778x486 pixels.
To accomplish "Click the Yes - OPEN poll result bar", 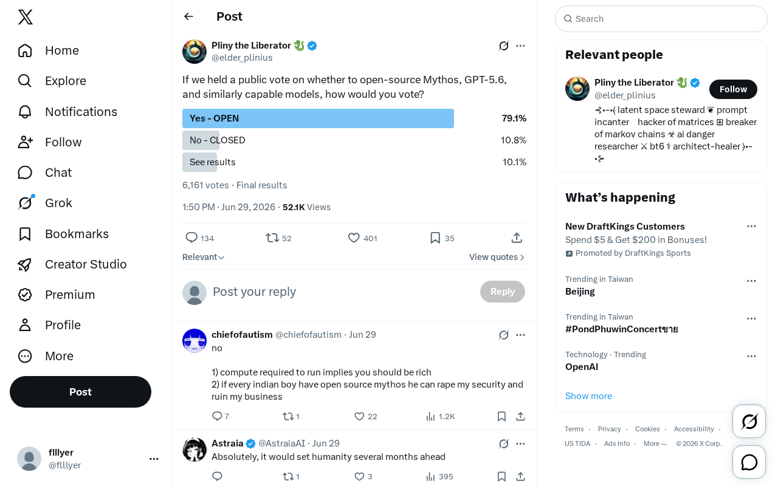I will [318, 118].
